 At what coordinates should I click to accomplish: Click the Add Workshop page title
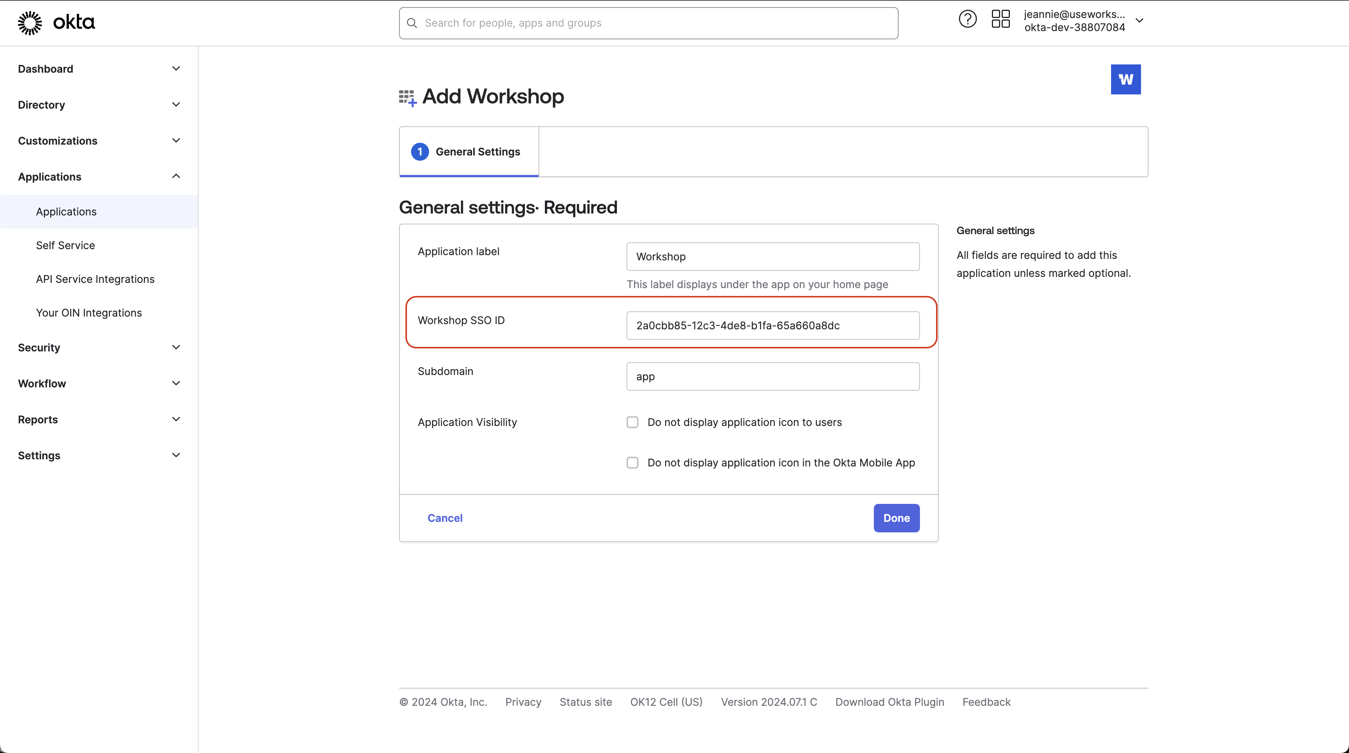pos(493,96)
